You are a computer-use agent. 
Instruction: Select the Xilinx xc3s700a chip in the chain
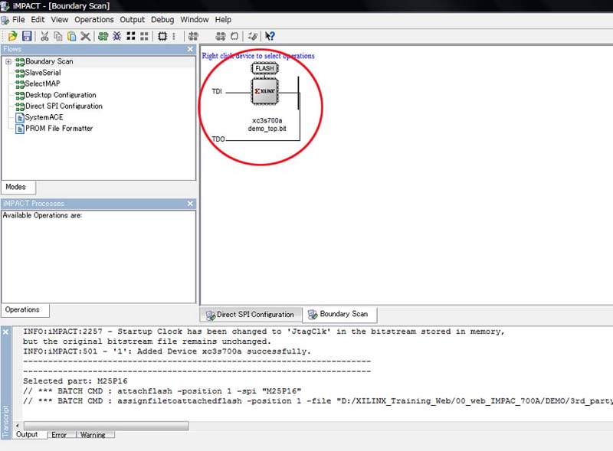265,91
